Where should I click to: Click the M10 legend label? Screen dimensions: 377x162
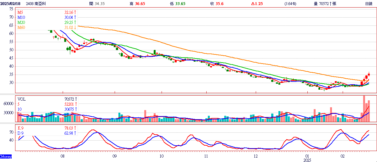coord(21,17)
